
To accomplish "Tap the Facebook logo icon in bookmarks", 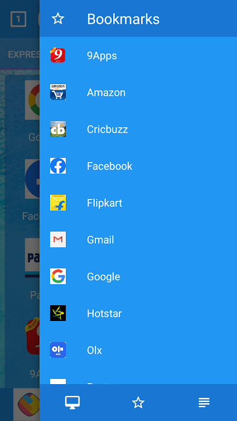I will click(58, 166).
